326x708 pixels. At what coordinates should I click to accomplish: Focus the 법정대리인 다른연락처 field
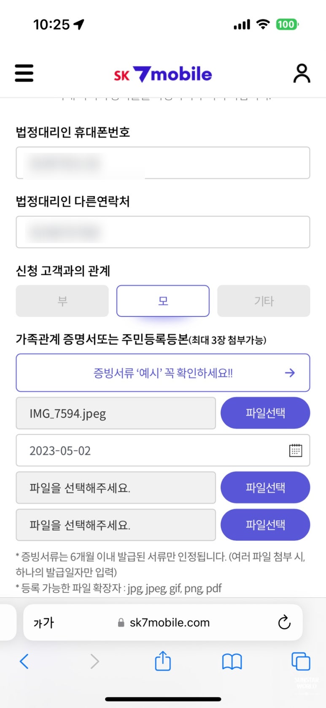(163, 232)
